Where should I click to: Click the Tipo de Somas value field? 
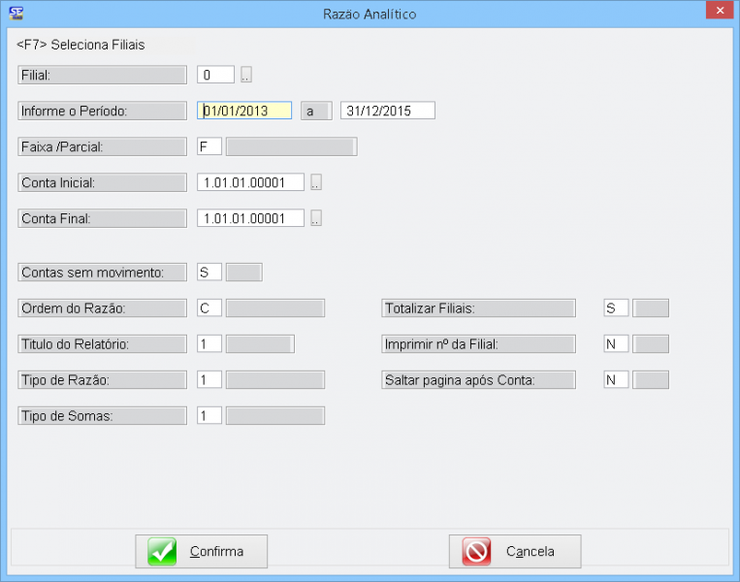click(209, 415)
